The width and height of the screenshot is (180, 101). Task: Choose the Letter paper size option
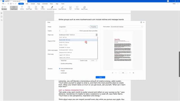point(78,58)
